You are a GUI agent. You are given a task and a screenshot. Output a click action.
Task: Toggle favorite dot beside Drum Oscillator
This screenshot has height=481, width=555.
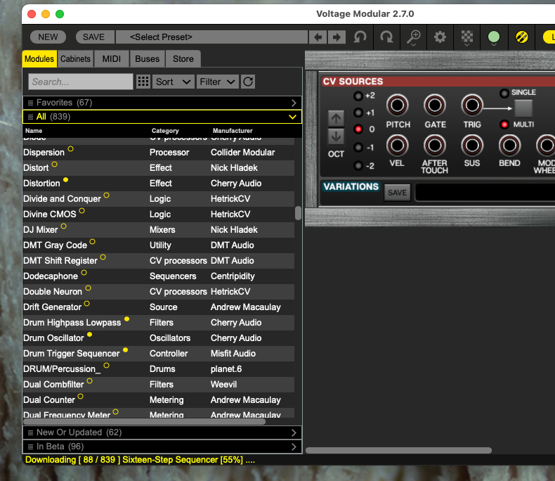coord(89,334)
